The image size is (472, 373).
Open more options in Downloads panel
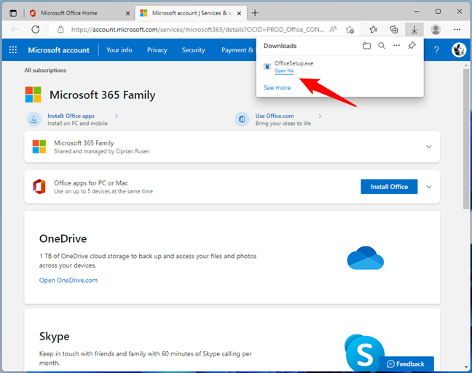(x=397, y=45)
